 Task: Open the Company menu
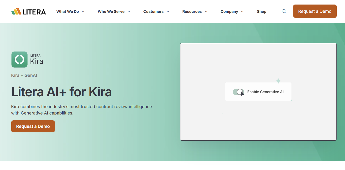coord(229,11)
